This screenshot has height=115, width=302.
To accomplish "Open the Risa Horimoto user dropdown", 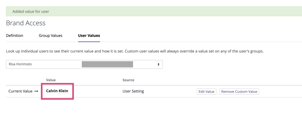I will (x=84, y=64).
